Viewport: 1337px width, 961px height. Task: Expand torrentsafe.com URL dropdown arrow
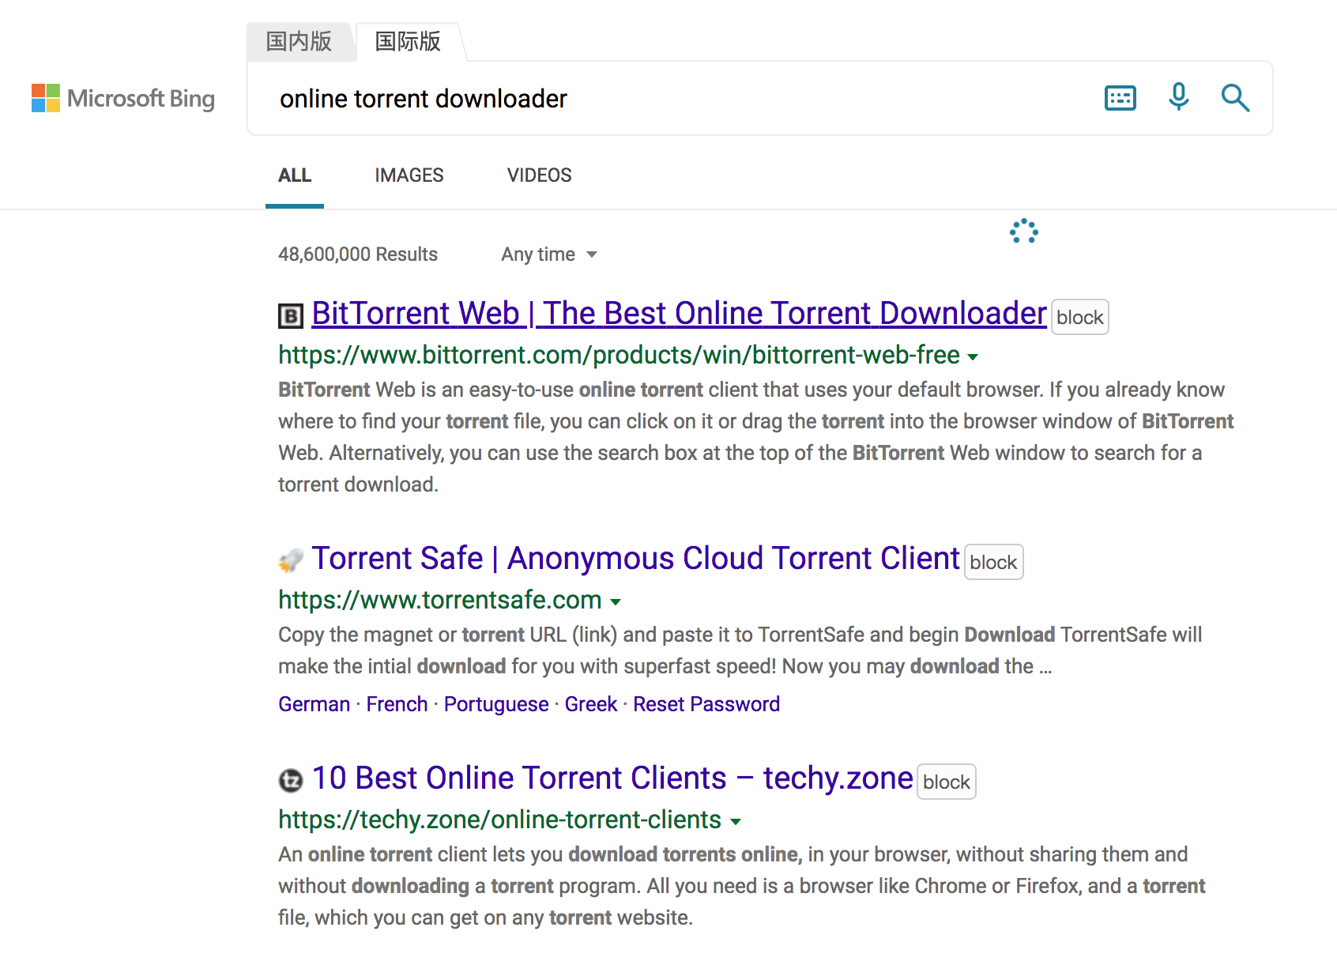(616, 602)
